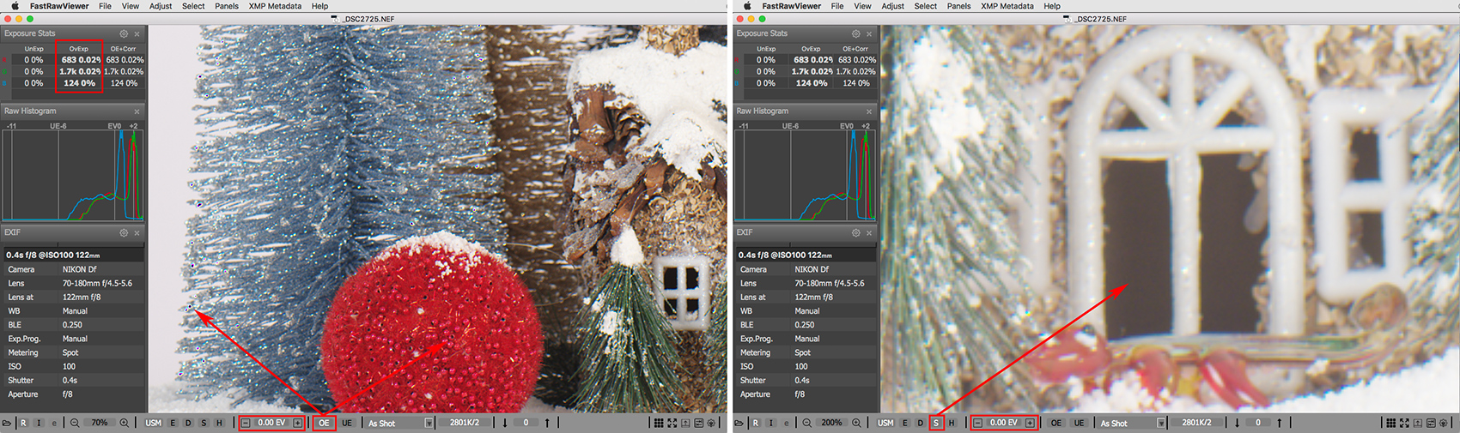Expand As Shot white balance dropdown, right window
This screenshot has width=1460, height=433.
[1160, 423]
